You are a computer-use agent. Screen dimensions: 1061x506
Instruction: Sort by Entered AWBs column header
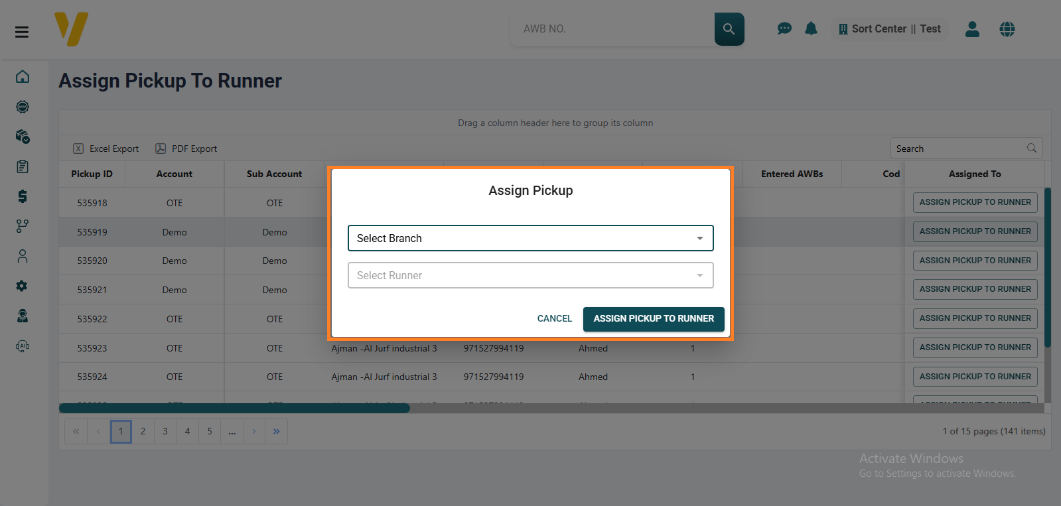coord(792,174)
